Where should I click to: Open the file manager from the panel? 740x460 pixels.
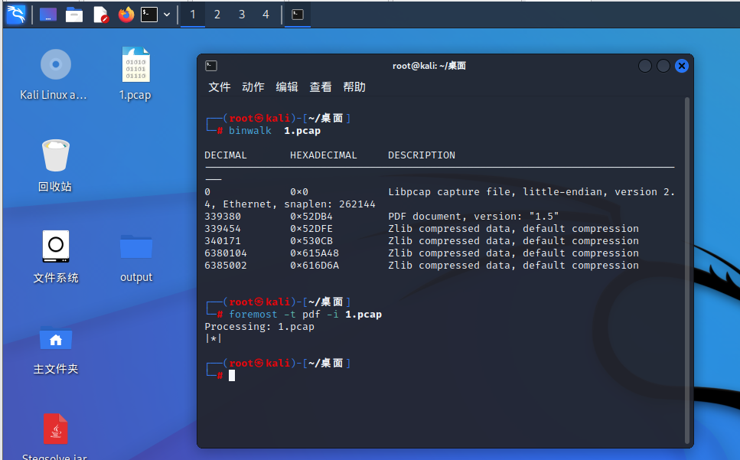74,15
